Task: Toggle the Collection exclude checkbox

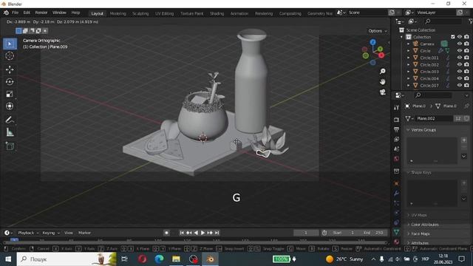Action: click(453, 37)
